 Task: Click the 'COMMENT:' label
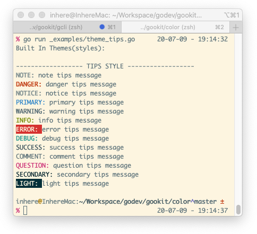pos(31,157)
